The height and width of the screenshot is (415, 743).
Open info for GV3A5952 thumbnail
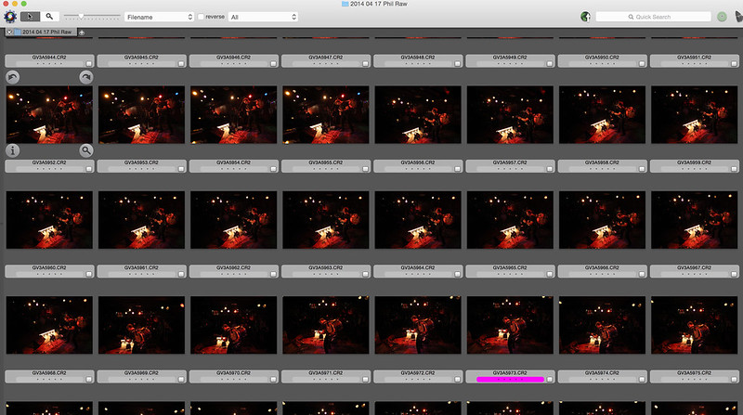coord(13,150)
